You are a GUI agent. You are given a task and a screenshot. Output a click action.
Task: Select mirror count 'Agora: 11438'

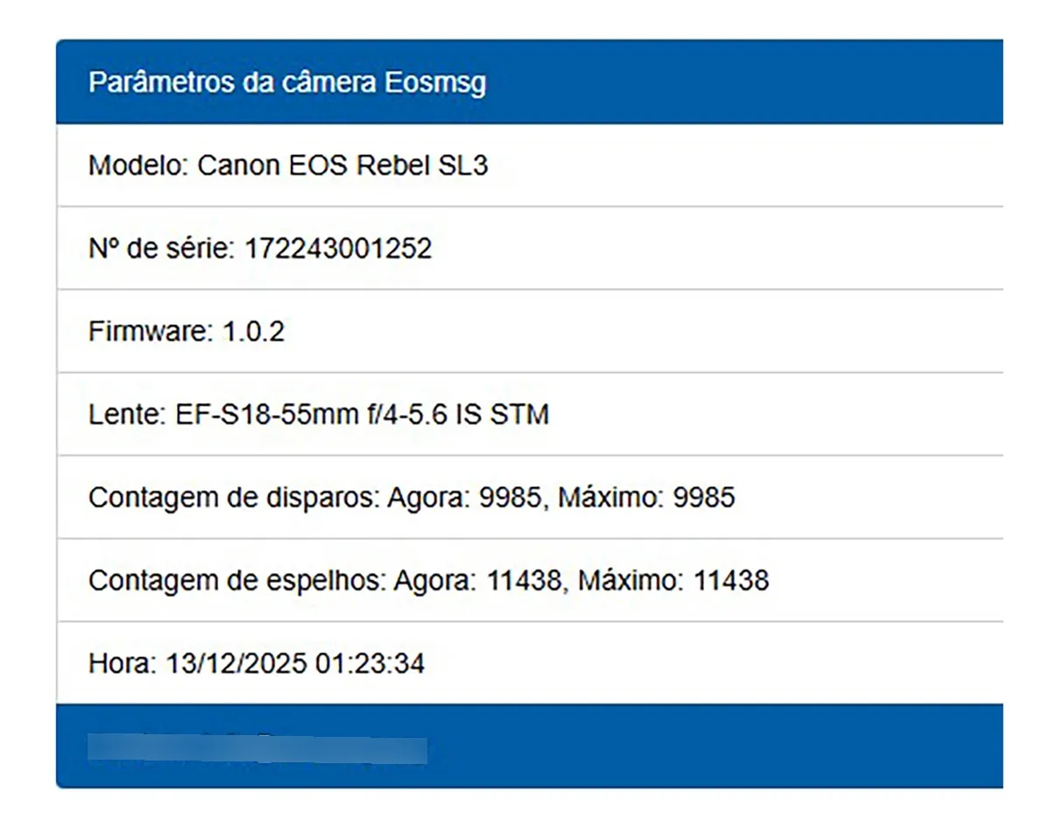478,580
